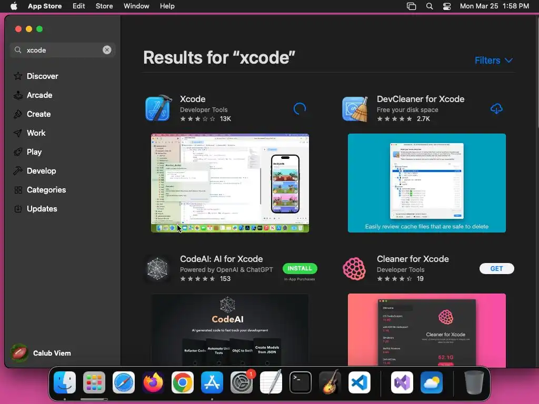
Task: View the CodeAI screenshot preview
Action: point(230,329)
